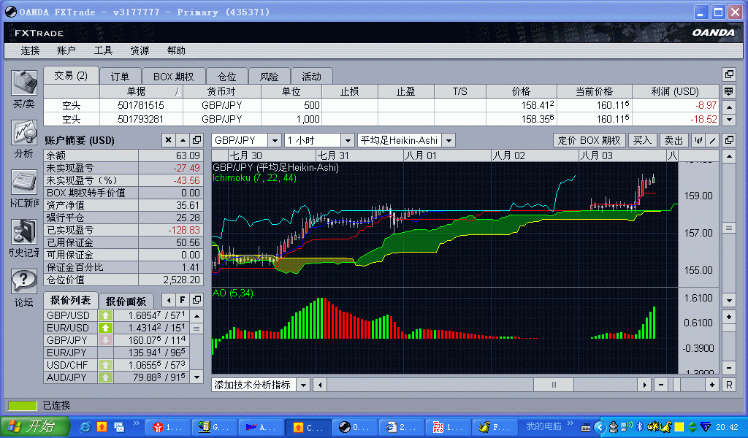The width and height of the screenshot is (748, 438).
Task: Click the 定价 BOX 期权 button
Action: coord(589,141)
